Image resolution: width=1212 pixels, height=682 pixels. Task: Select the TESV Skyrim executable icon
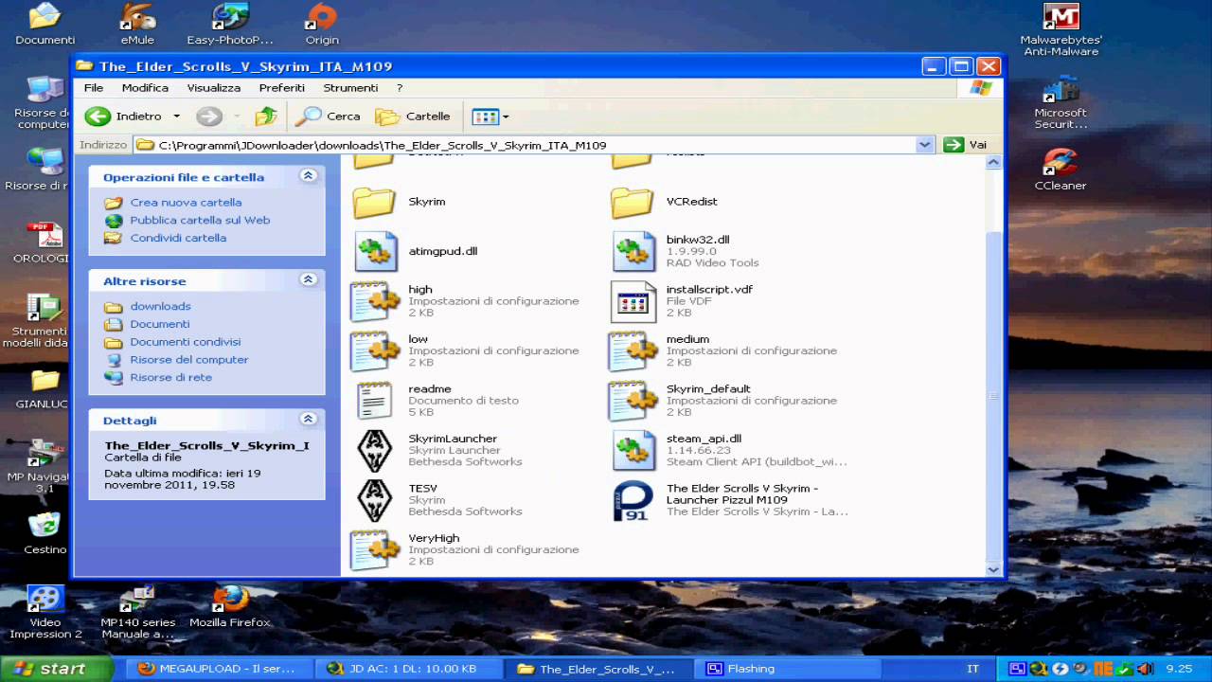point(374,500)
